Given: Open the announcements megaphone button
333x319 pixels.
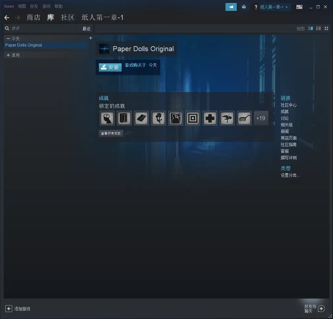Looking at the screenshot, I should [231, 7].
